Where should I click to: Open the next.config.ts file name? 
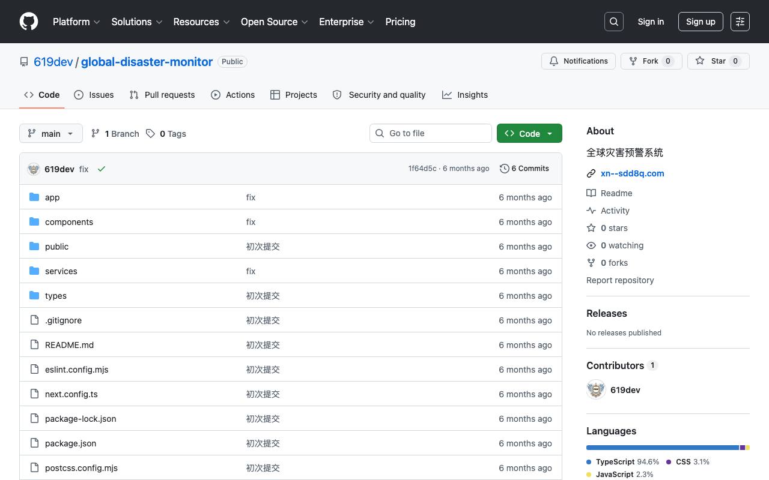71,394
